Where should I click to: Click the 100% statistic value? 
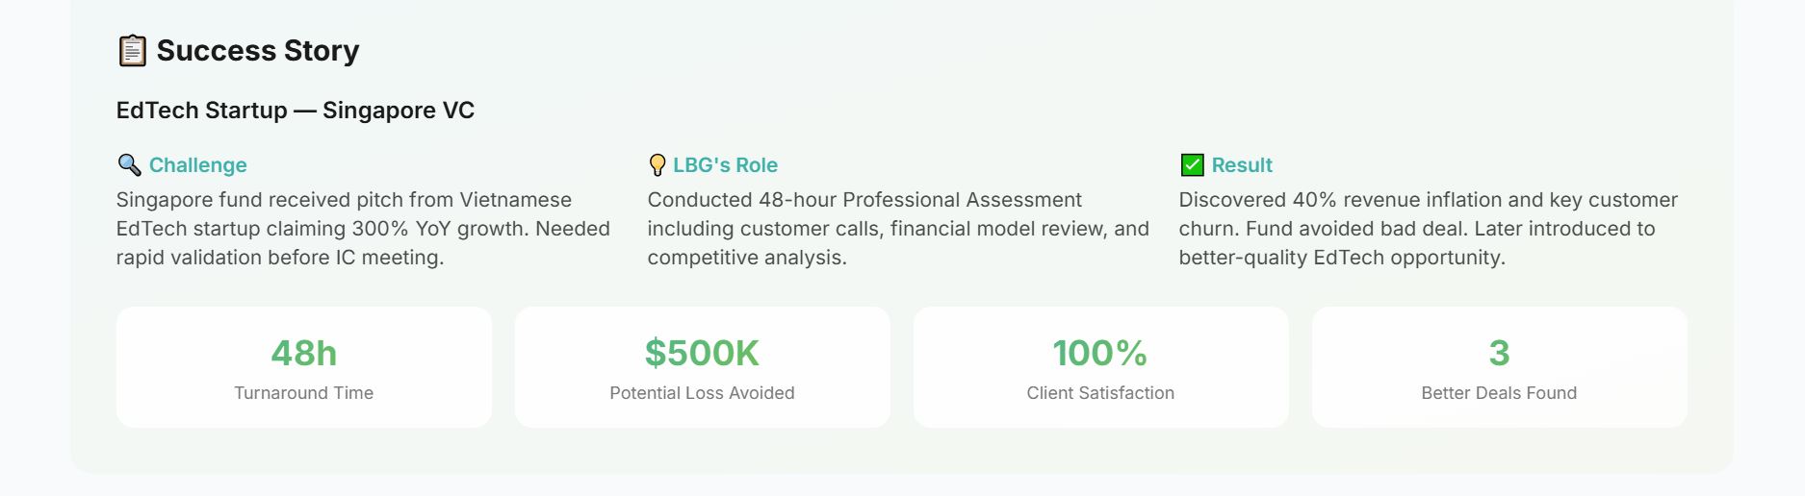(x=1100, y=354)
